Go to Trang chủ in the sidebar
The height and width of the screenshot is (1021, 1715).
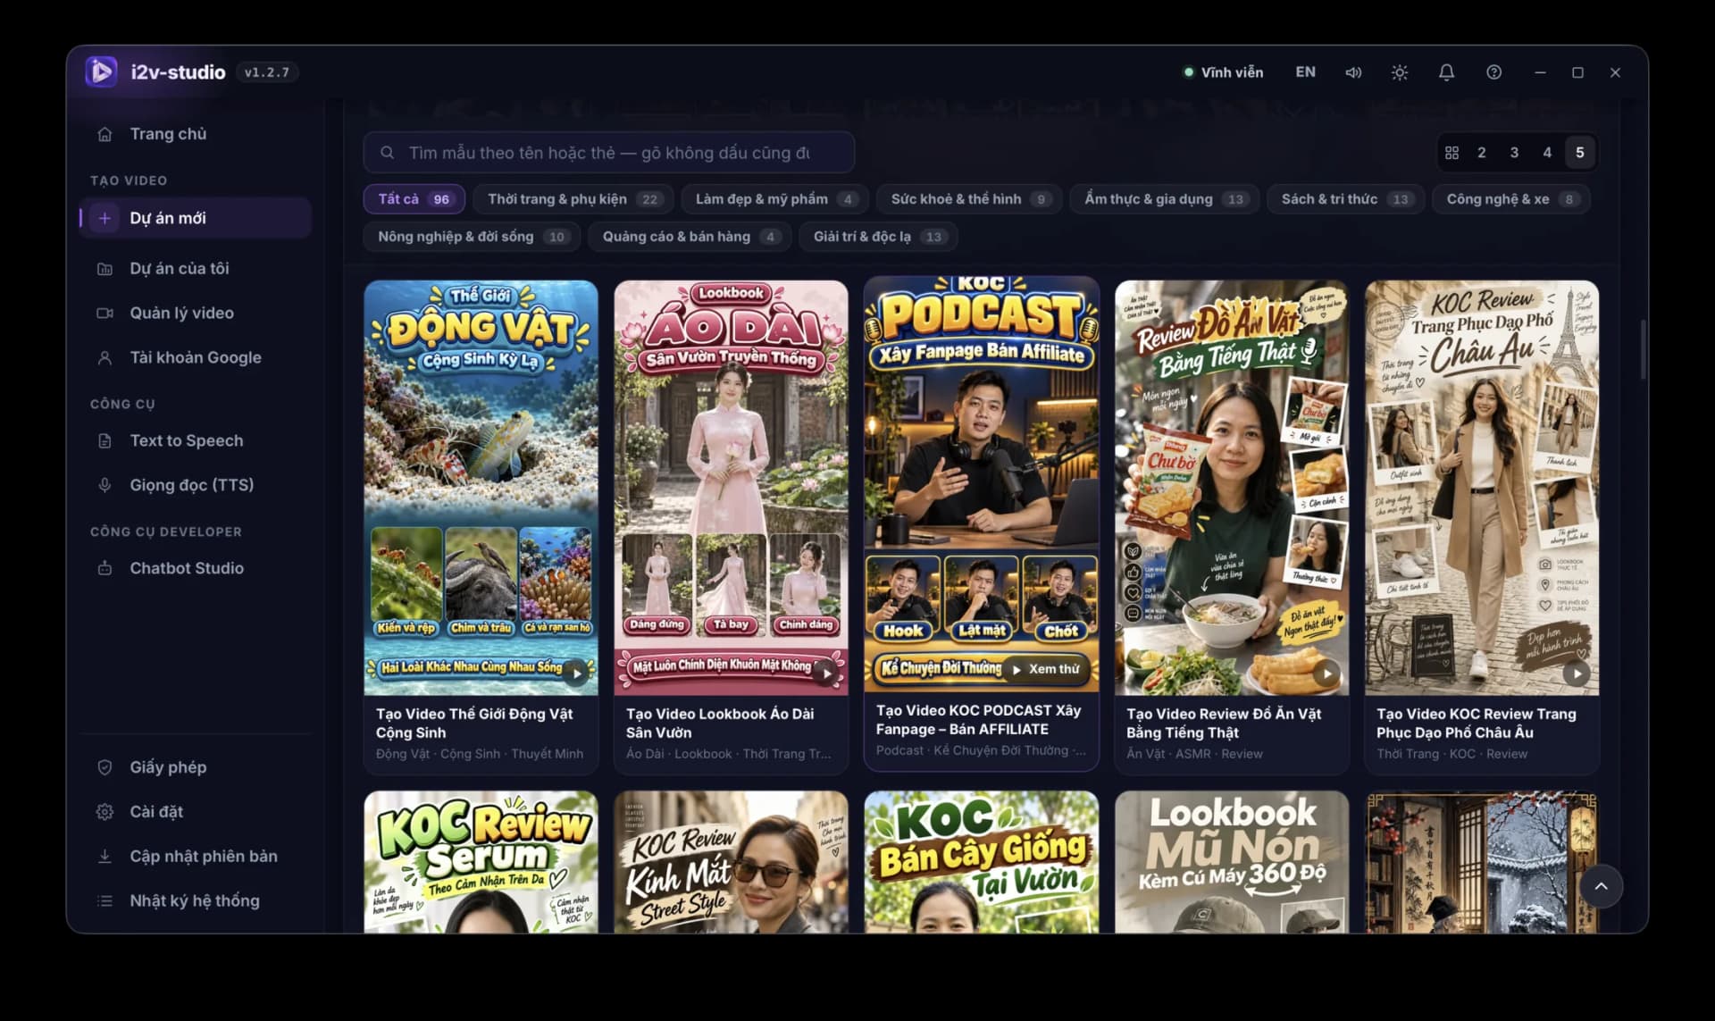coord(195,134)
